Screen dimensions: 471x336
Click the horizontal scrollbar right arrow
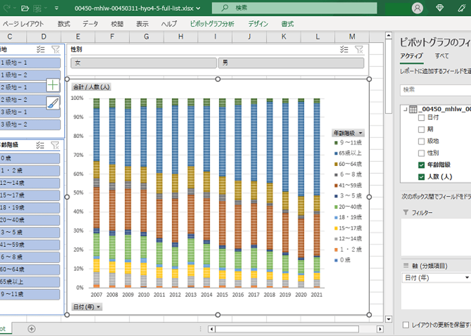tap(380, 329)
